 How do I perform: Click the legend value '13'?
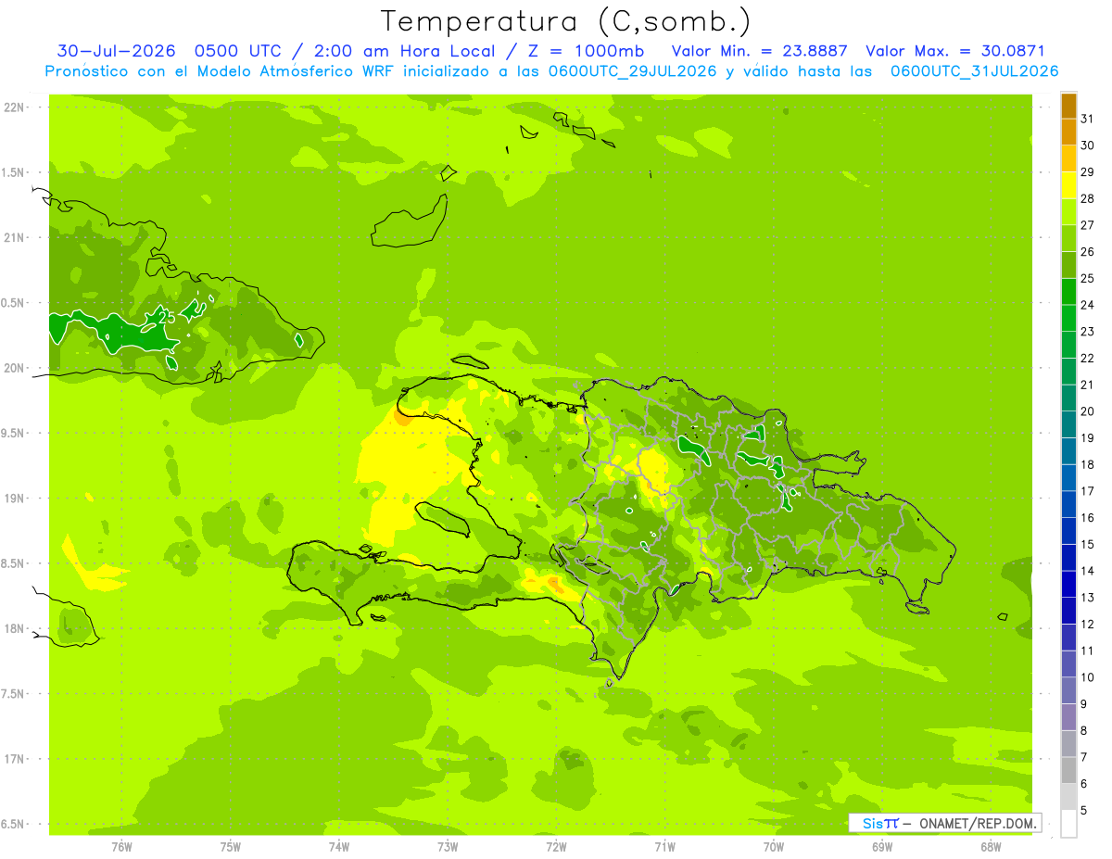1088,598
